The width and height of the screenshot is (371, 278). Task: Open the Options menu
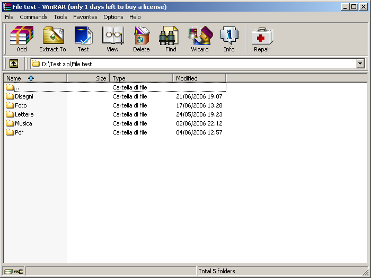click(x=113, y=17)
